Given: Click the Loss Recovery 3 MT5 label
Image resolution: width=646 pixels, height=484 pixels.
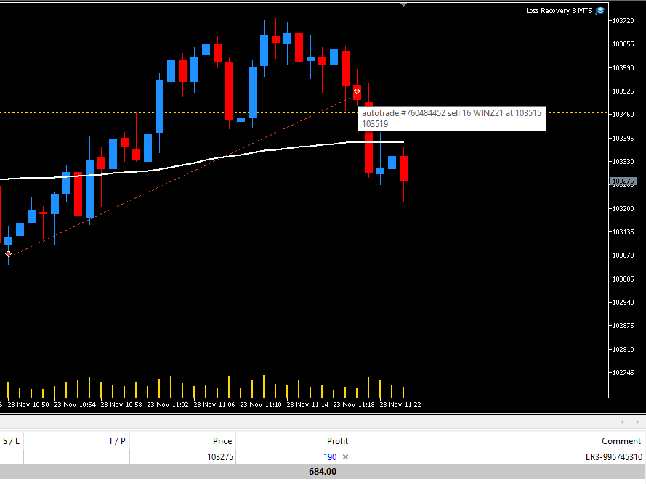Looking at the screenshot, I should [x=559, y=11].
